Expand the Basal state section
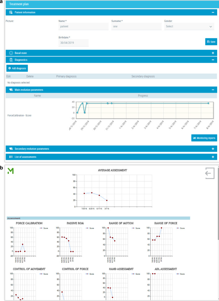219x301 pixels. click(x=213, y=53)
